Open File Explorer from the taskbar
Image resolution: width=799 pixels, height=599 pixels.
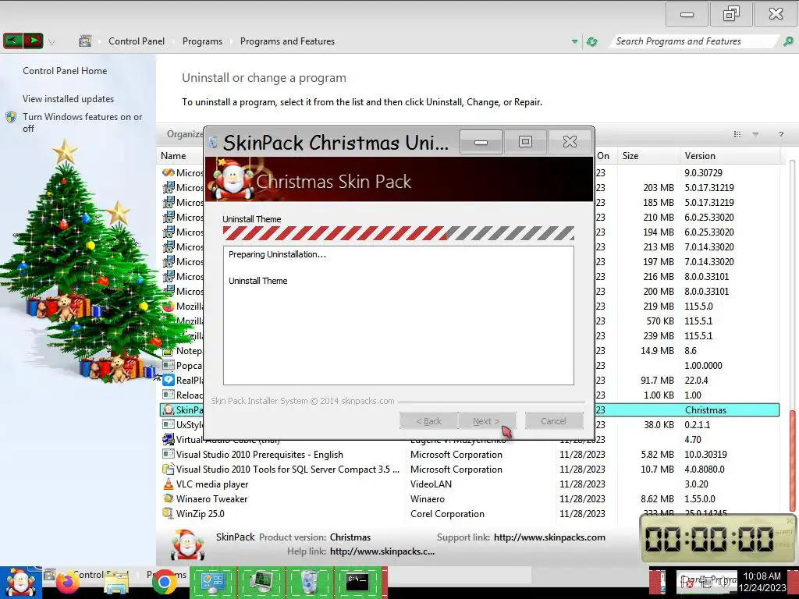[x=116, y=583]
